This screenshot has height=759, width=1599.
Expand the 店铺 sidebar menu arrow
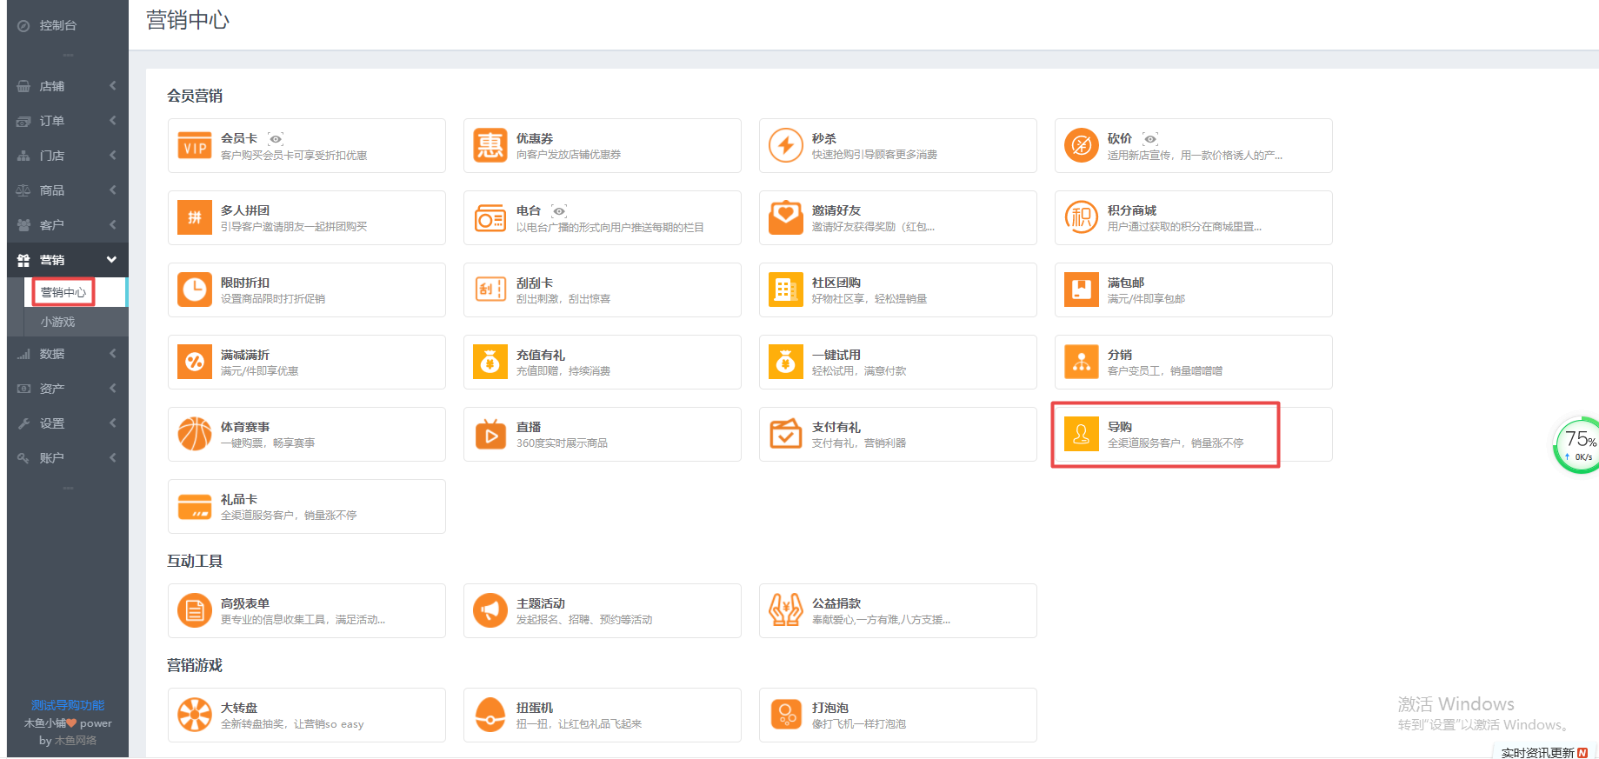pyautogui.click(x=113, y=86)
